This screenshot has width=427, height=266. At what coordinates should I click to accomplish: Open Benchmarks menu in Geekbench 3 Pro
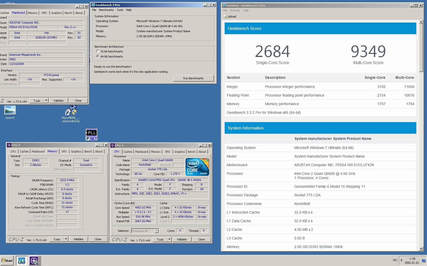106,10
